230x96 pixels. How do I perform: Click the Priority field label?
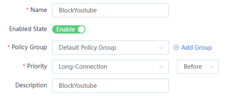pos(37,66)
